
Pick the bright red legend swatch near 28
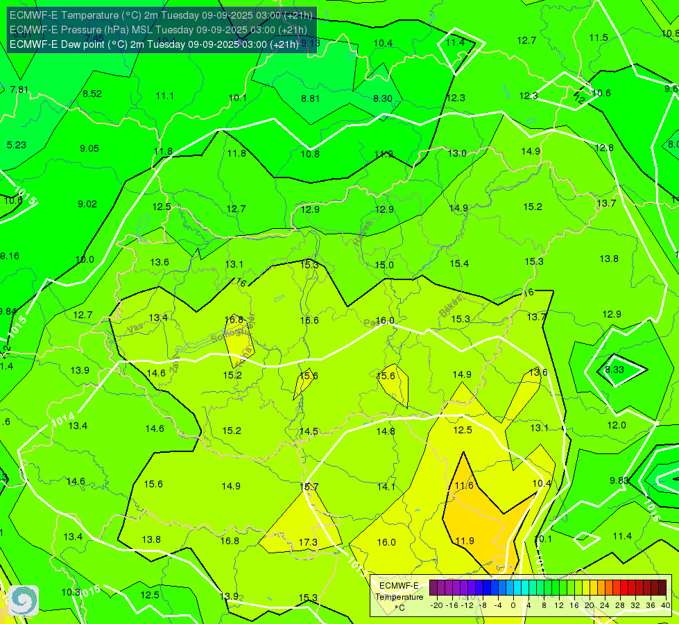click(x=624, y=588)
